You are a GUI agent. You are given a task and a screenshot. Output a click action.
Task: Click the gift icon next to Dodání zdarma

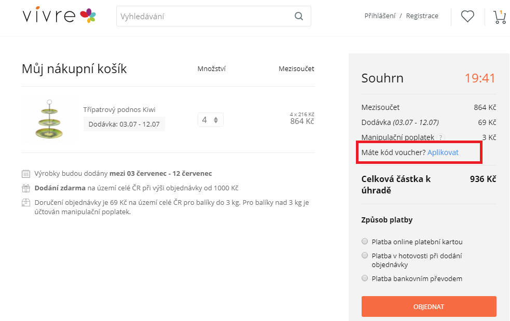(x=25, y=187)
